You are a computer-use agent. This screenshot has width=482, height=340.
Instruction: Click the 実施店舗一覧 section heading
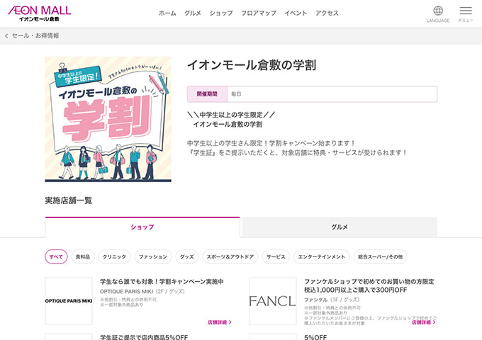point(69,200)
